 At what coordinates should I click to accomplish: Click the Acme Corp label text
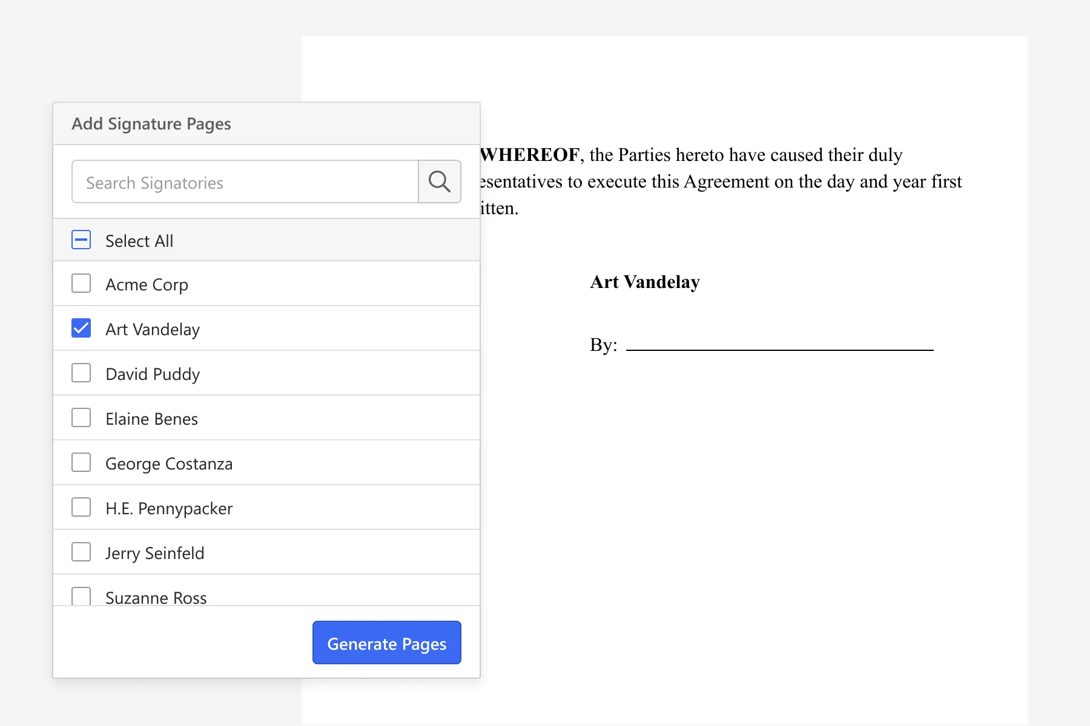point(147,284)
